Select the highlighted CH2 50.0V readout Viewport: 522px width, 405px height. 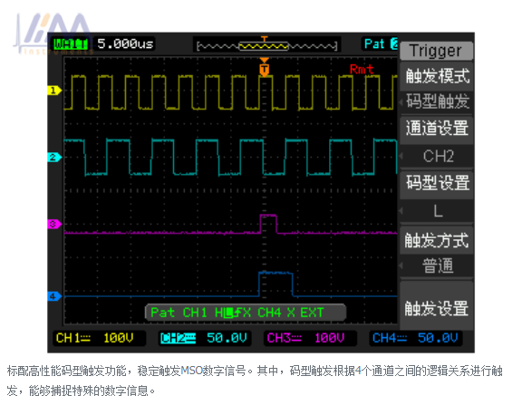(204, 338)
